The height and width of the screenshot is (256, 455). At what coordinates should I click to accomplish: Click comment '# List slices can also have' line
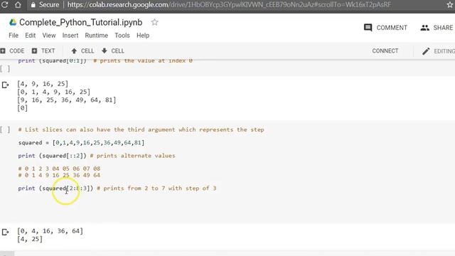tap(141, 129)
